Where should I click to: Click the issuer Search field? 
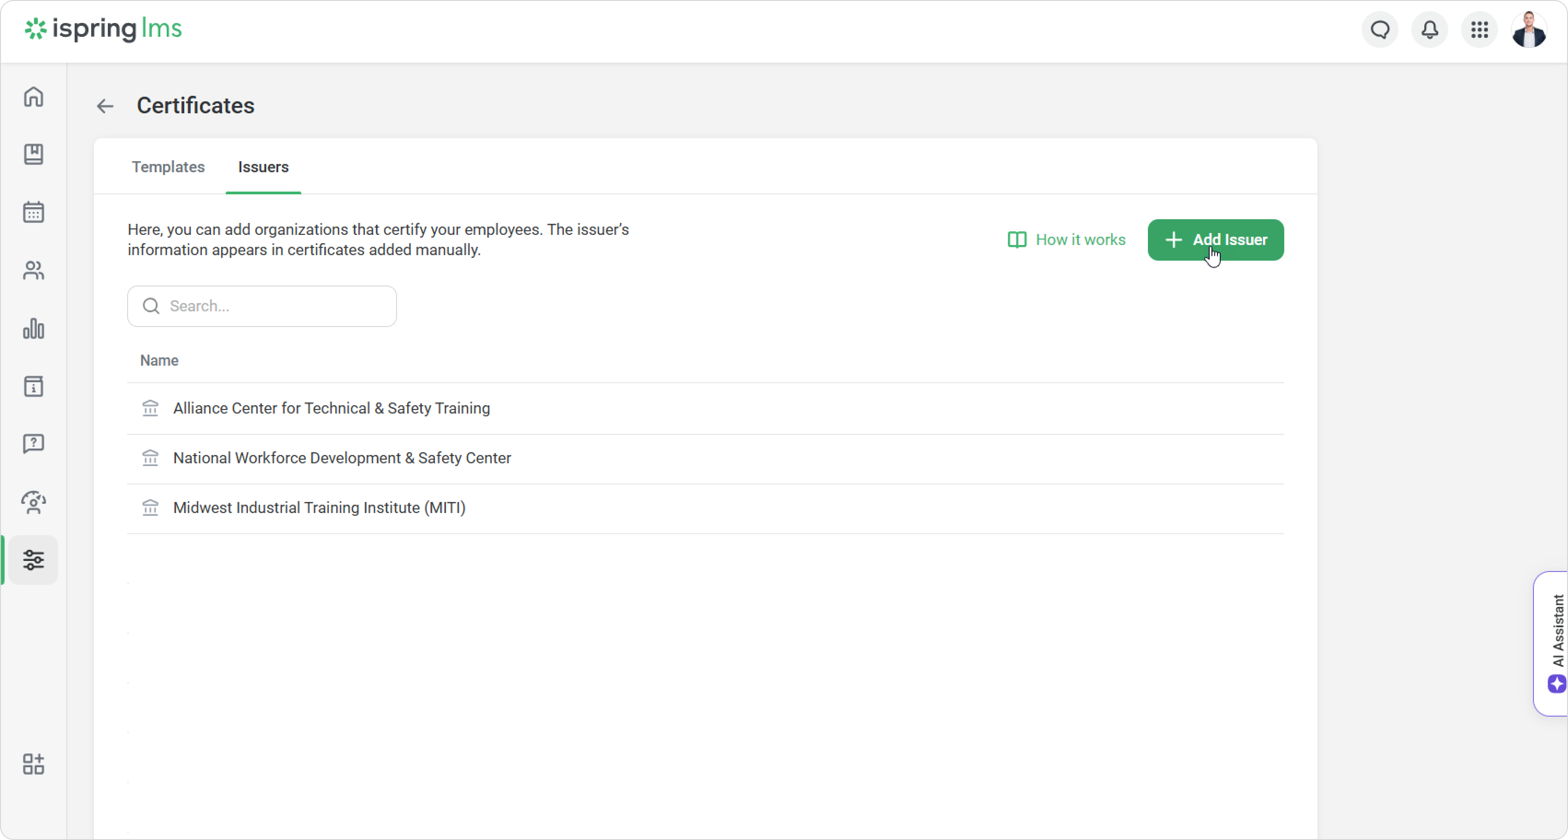click(262, 306)
